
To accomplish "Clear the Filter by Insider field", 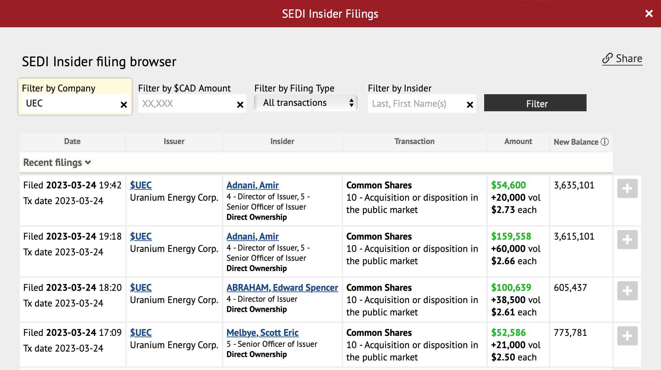I will 470,105.
